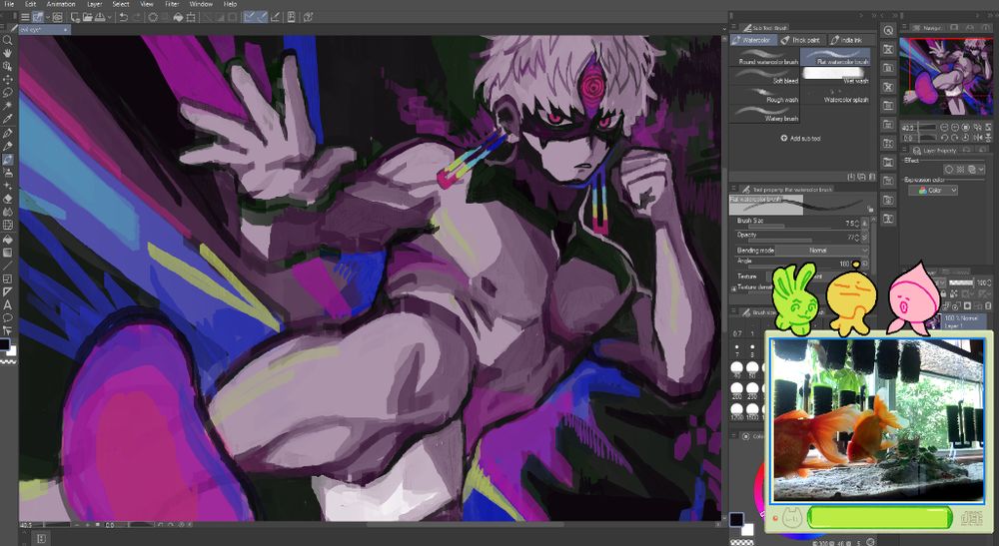Select the Gradient tool
This screenshot has height=546, width=999.
8,252
